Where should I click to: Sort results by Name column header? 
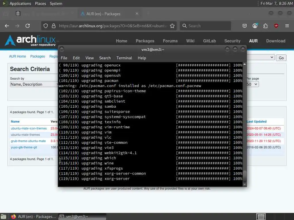[15, 121]
